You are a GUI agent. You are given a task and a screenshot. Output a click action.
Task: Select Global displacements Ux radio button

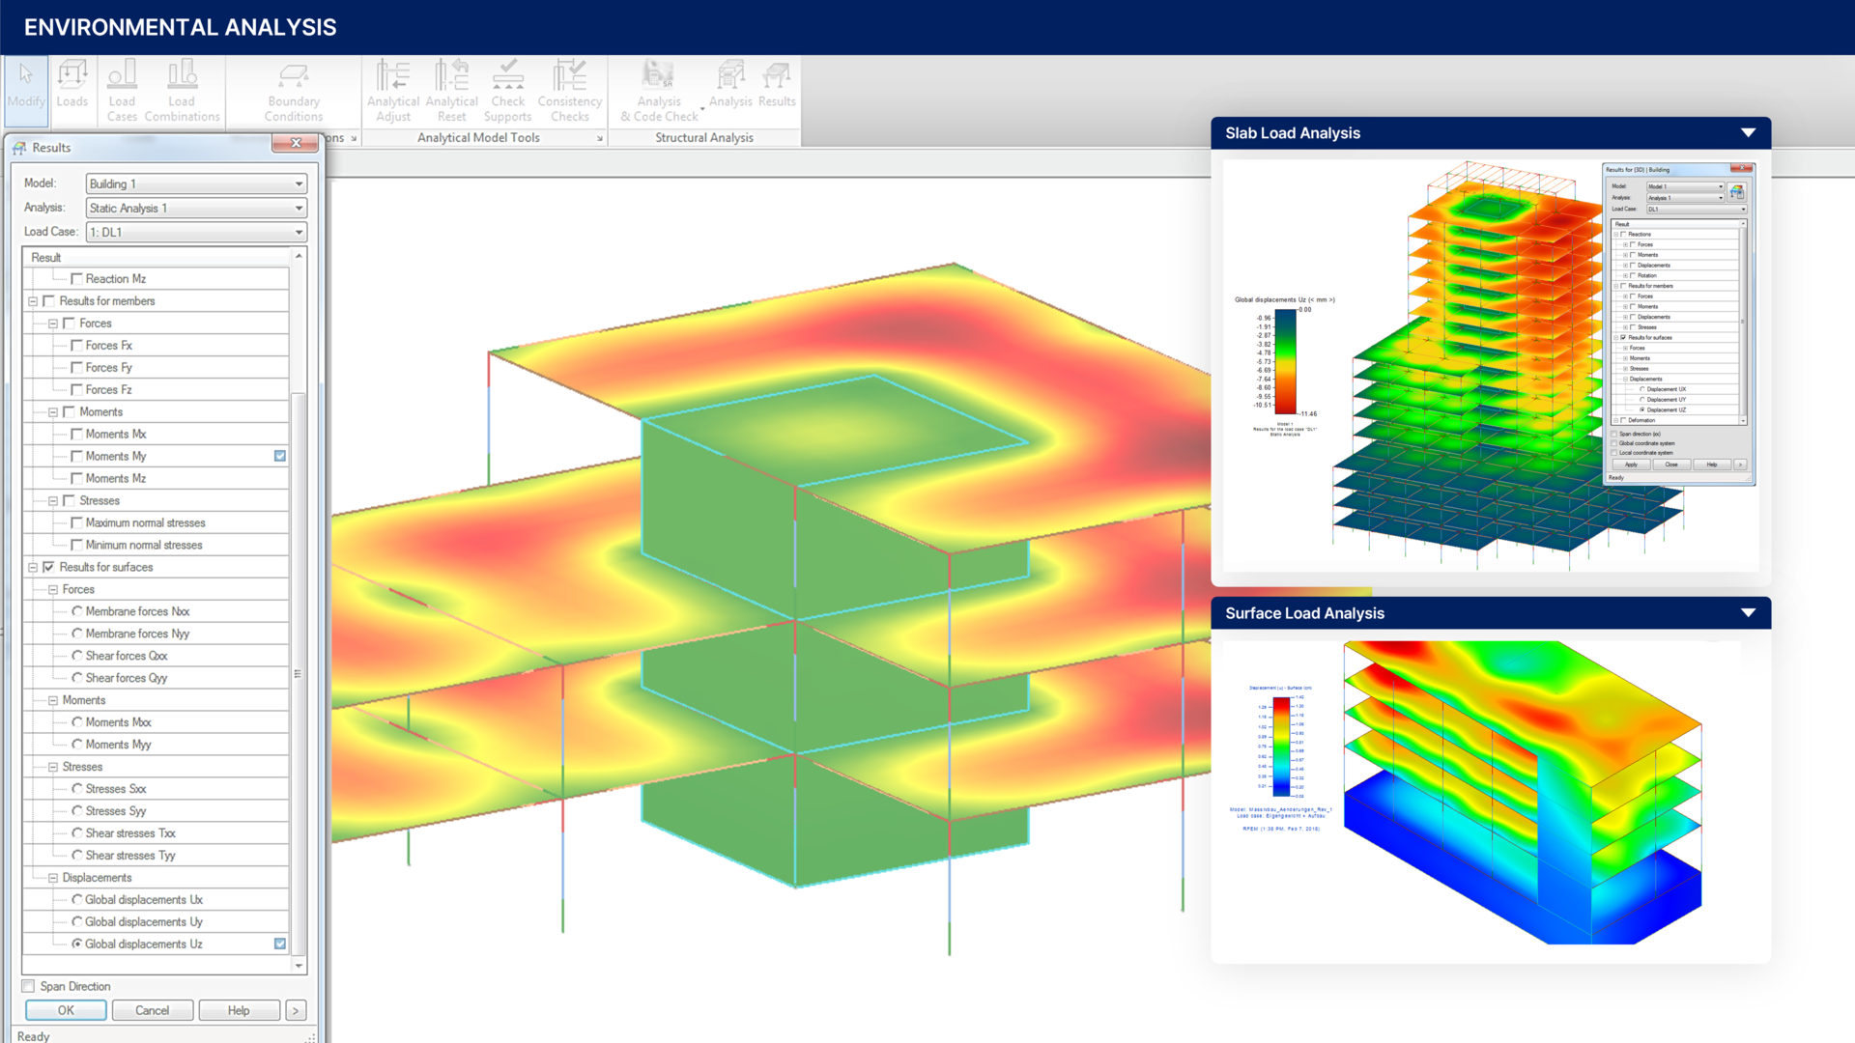pyautogui.click(x=77, y=899)
